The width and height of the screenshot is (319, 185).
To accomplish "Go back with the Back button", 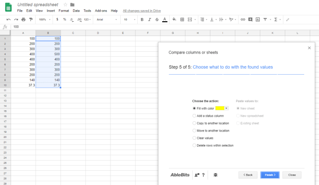I will tap(248, 175).
